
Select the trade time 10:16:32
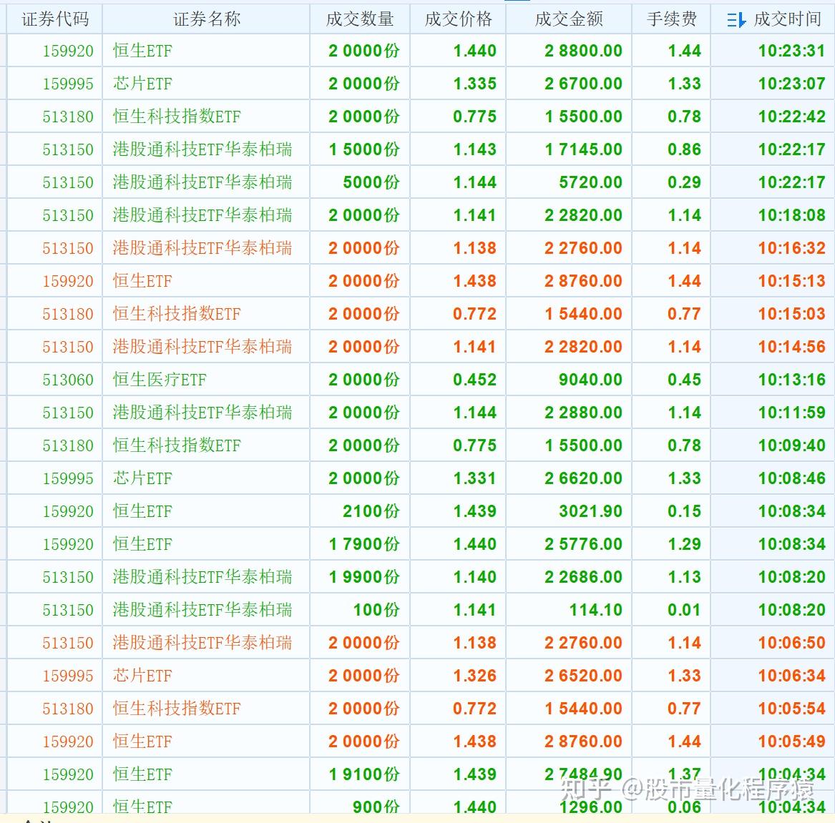791,248
